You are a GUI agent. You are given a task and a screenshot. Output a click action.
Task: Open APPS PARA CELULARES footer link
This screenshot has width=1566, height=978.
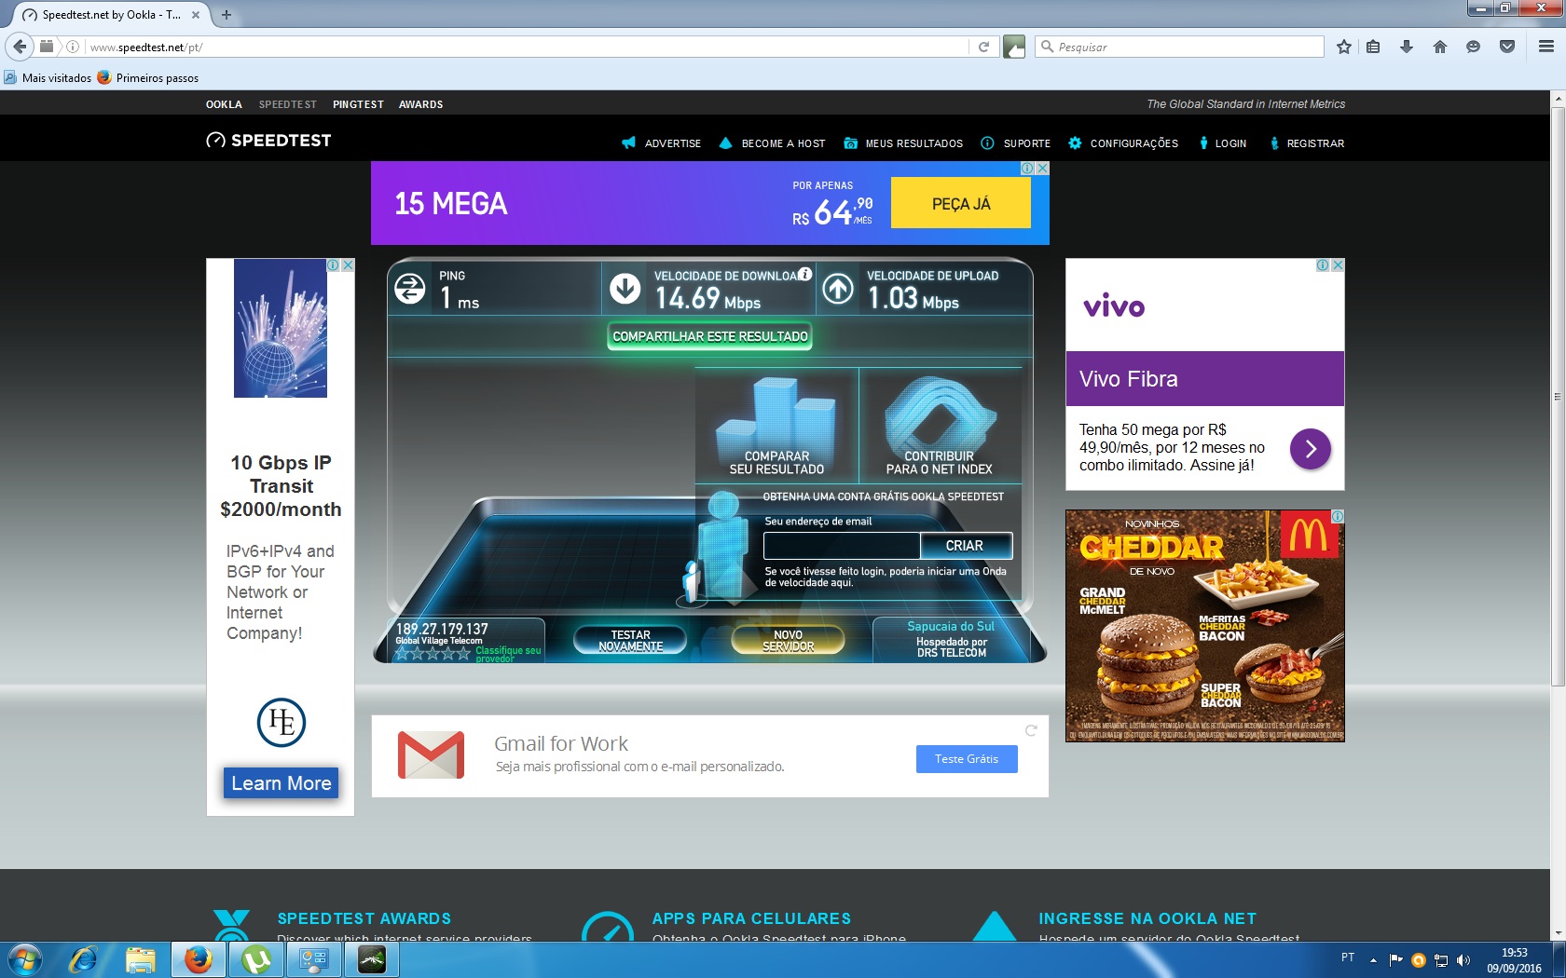pyautogui.click(x=751, y=918)
